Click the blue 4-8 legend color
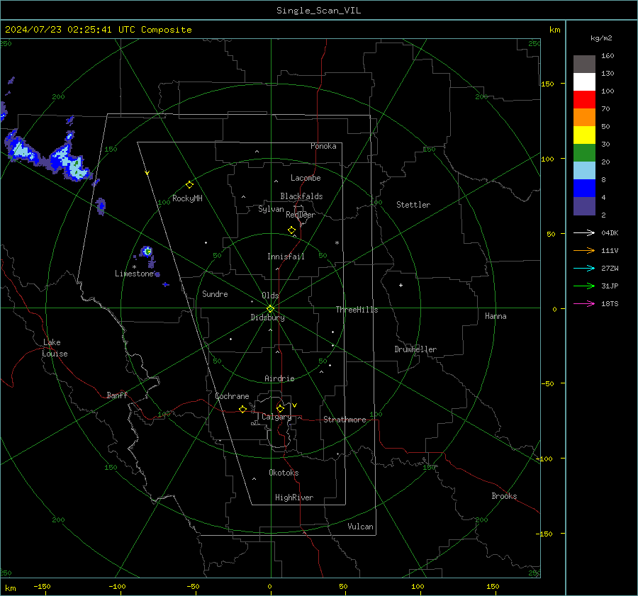Screen dimensions: 638x596 584,189
